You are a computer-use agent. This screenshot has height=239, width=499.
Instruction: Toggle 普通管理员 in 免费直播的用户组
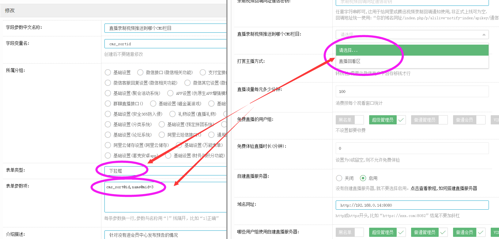coord(429,120)
